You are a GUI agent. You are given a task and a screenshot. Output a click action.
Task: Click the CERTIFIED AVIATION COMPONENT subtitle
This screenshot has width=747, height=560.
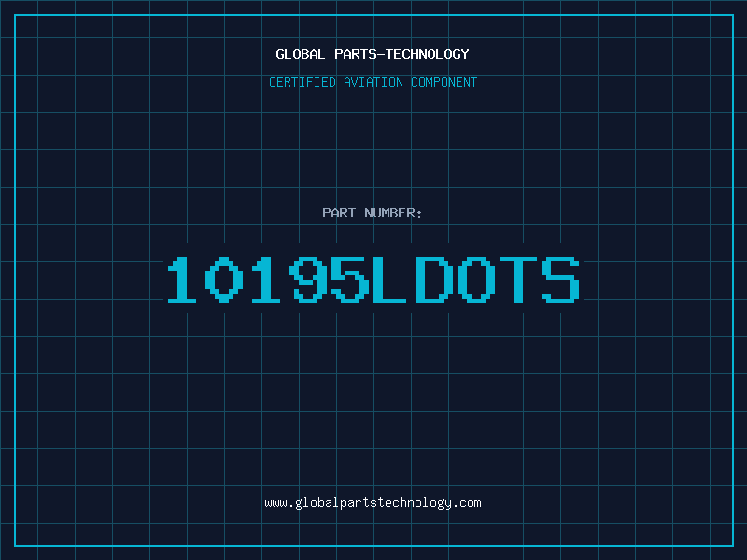point(373,82)
